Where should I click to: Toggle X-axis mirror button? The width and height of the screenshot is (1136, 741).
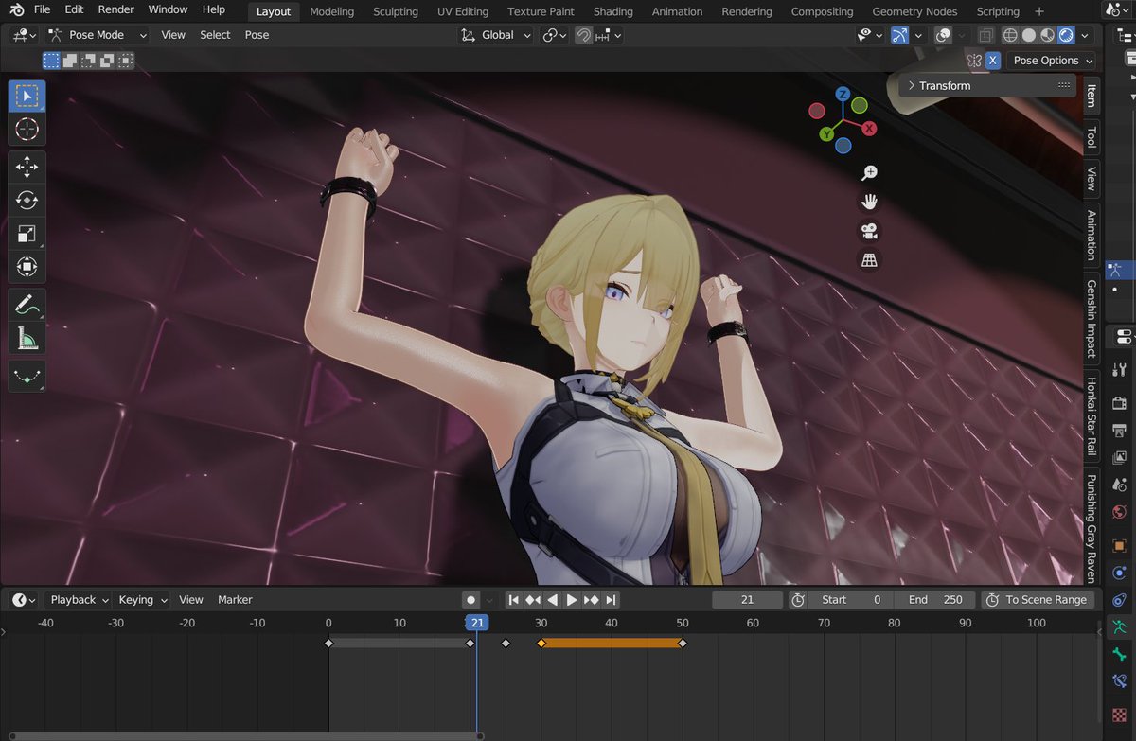click(x=993, y=61)
